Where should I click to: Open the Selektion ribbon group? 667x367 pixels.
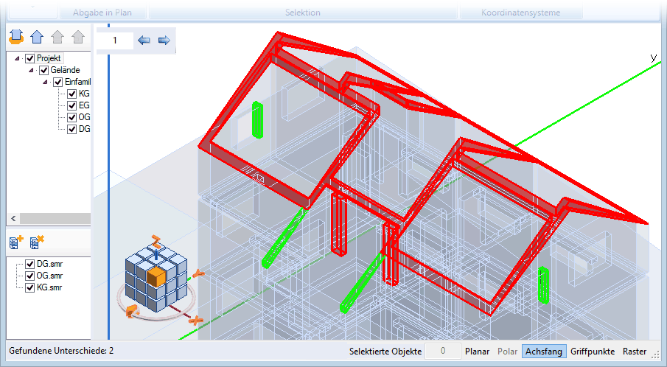point(303,13)
